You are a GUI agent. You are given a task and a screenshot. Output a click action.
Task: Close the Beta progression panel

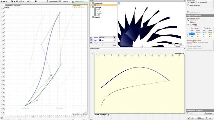click(185, 48)
